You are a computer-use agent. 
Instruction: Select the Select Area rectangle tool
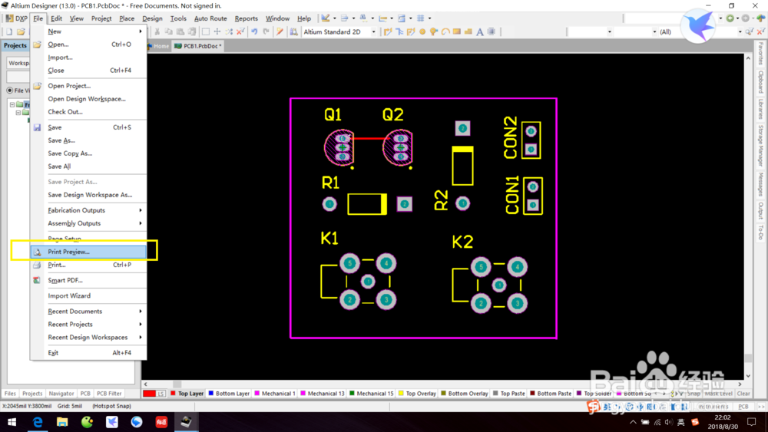pos(206,31)
